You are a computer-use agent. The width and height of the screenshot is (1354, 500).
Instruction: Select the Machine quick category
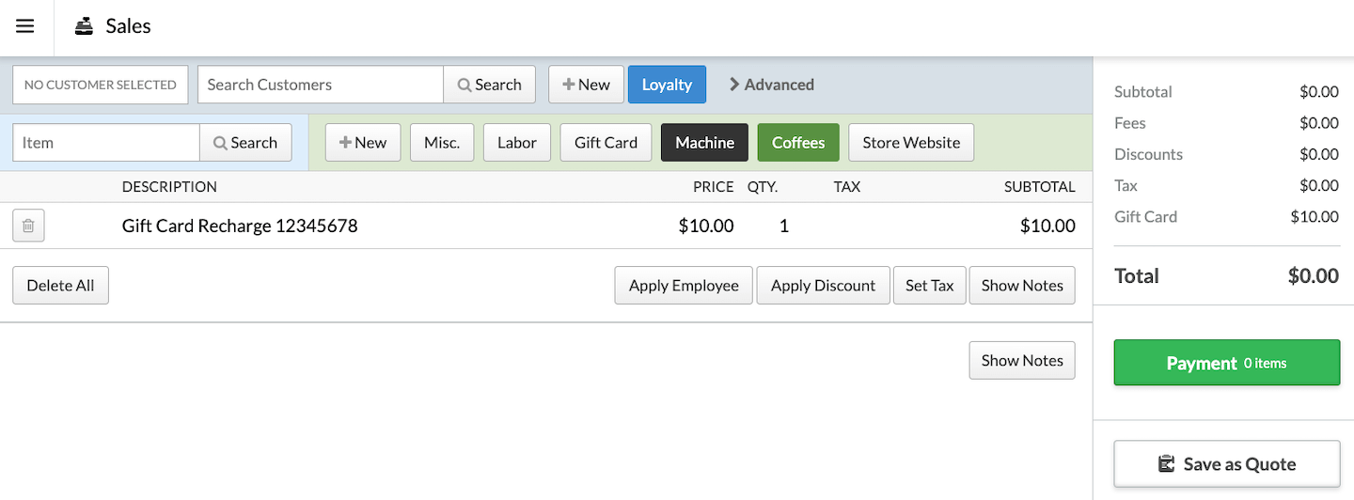(x=704, y=143)
